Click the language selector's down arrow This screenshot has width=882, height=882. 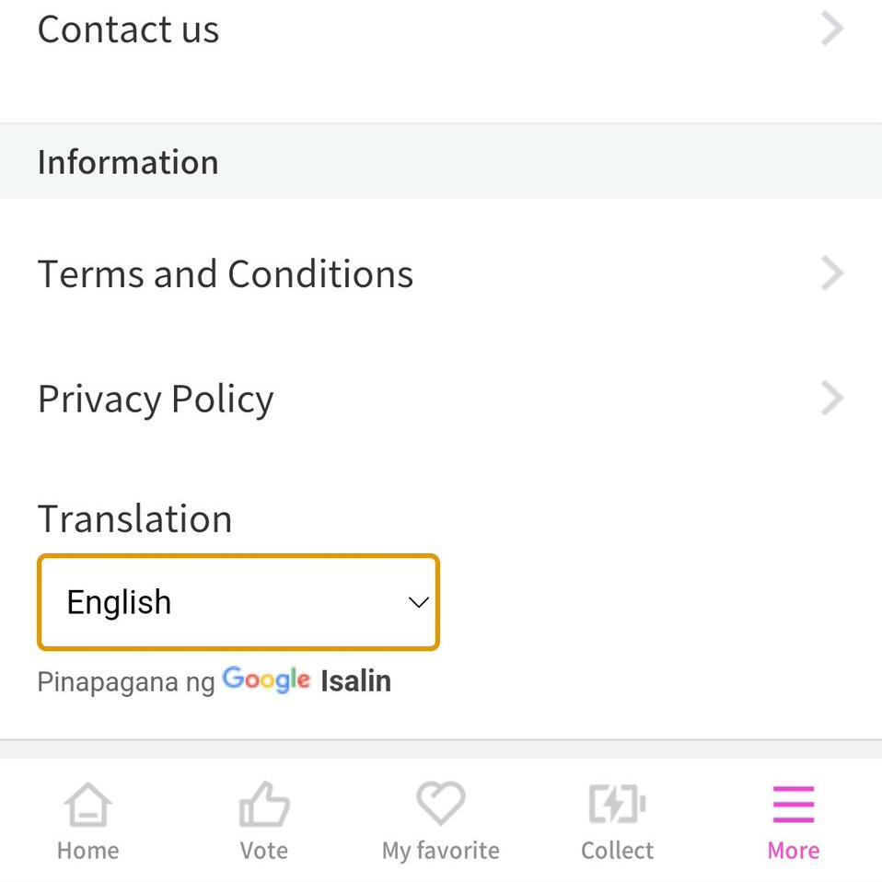(418, 602)
